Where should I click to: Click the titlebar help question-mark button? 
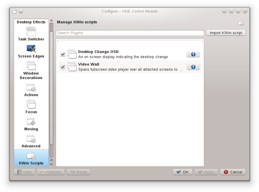[x=224, y=11]
